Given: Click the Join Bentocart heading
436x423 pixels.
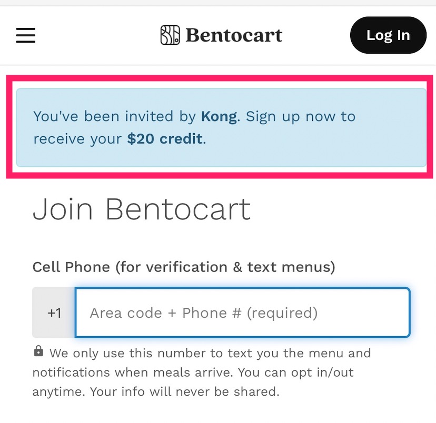Looking at the screenshot, I should [x=142, y=209].
